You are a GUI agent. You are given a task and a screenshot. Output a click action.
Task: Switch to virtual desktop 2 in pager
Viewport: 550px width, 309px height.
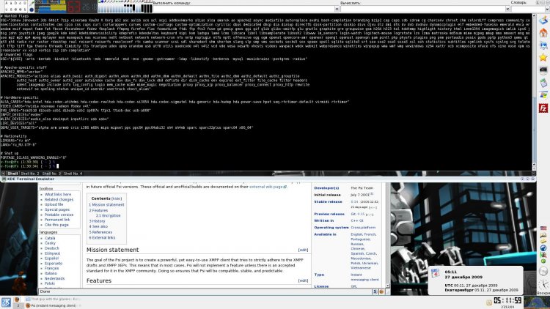[18, 305]
